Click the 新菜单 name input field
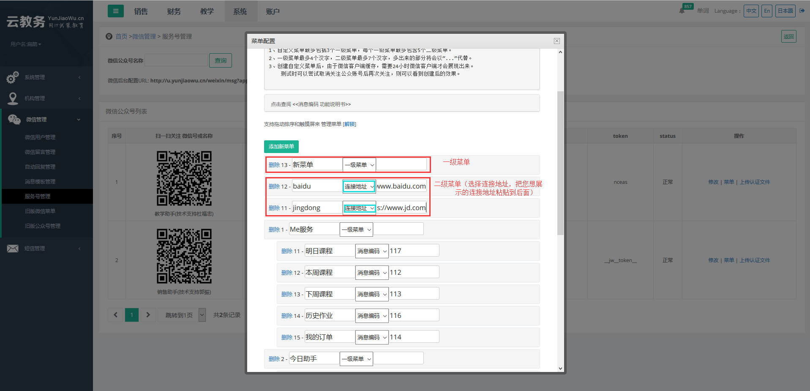810x391 pixels. point(316,165)
